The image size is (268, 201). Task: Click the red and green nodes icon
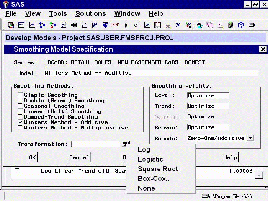click(x=53, y=25)
